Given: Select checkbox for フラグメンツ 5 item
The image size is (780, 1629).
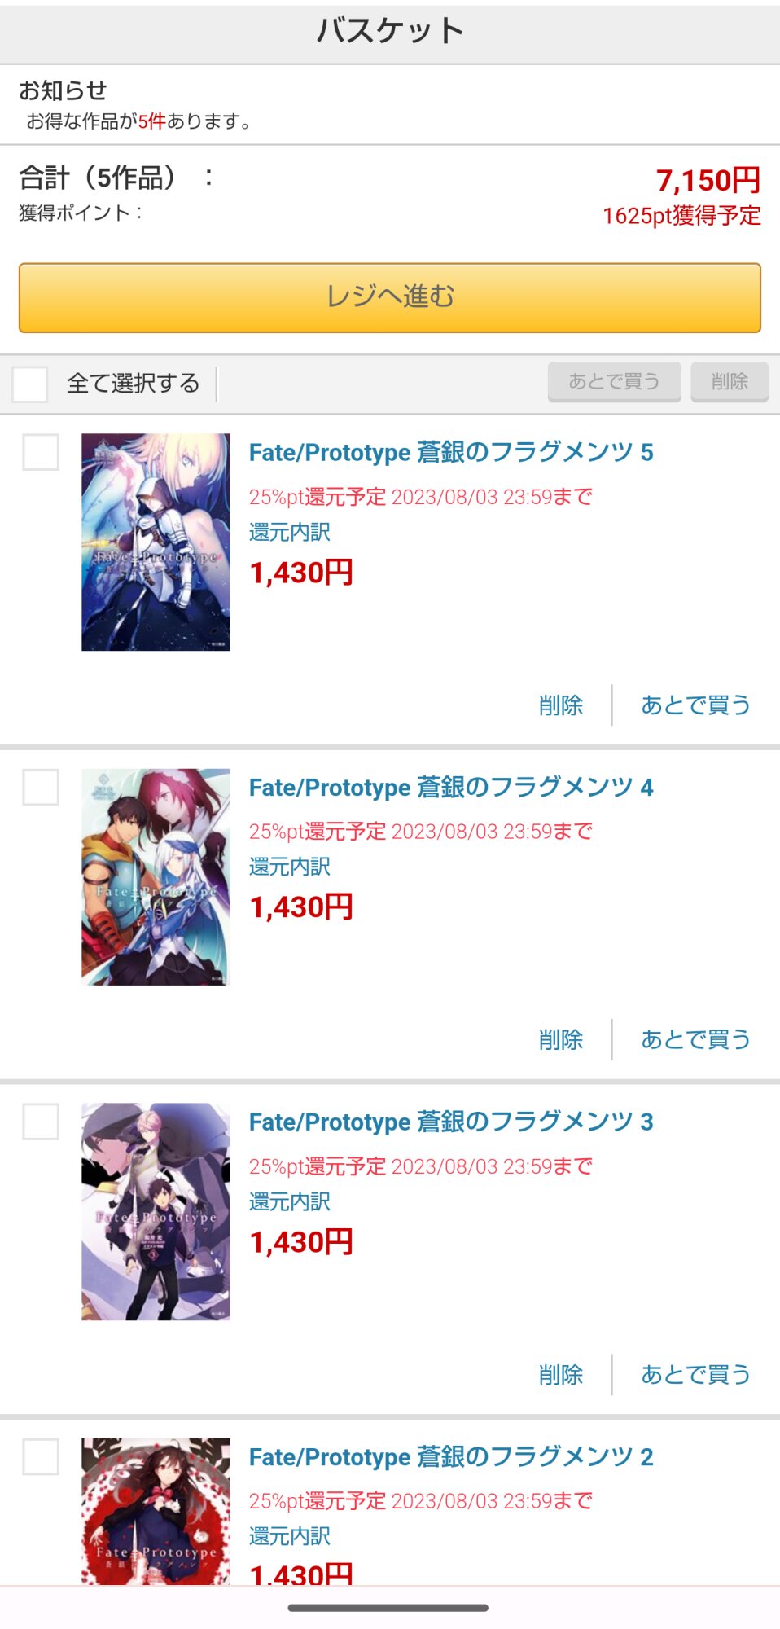Looking at the screenshot, I should 41,452.
